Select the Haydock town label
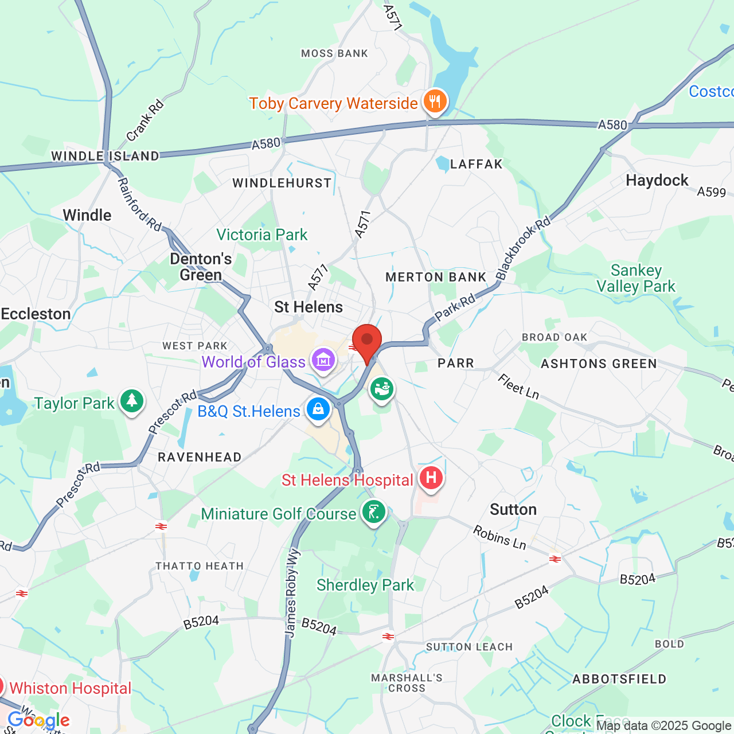This screenshot has height=734, width=734. [657, 180]
